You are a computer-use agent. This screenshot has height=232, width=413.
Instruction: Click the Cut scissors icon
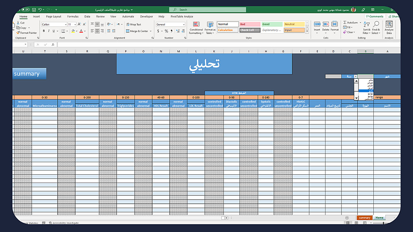click(18, 23)
